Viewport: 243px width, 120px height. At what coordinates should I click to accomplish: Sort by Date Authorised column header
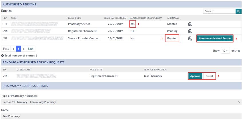[115, 18]
